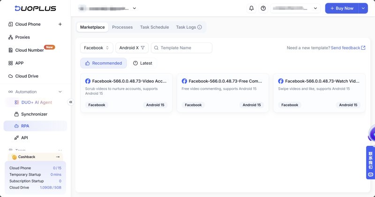Click external link icon beside Send feedback
The image size is (375, 197).
363,48
